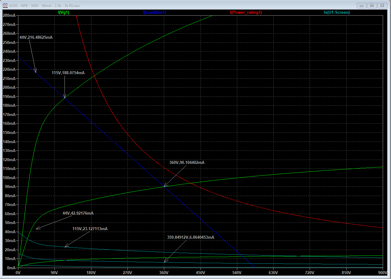Select the 44V,216.48625mA cursor annotation
Image resolution: width=391 pixels, height=279 pixels.
pyautogui.click(x=36, y=37)
